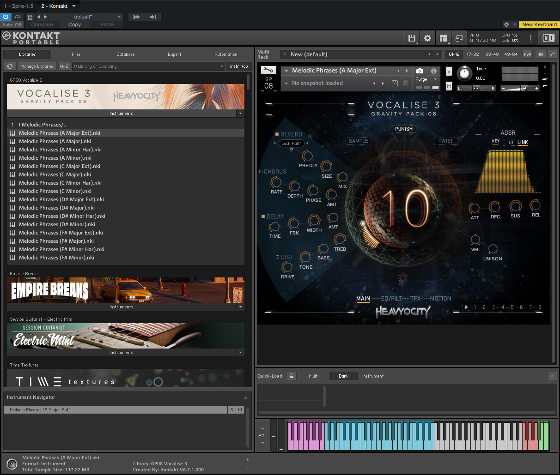Lock the Quick-Load pane icon

point(292,376)
